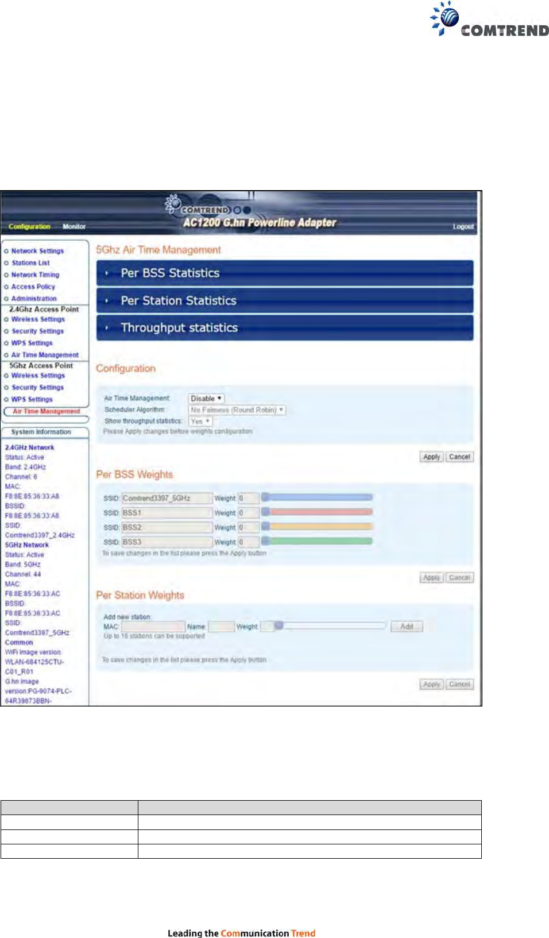Open Network Settings in sidebar
549x938 pixels.
pyautogui.click(x=37, y=251)
